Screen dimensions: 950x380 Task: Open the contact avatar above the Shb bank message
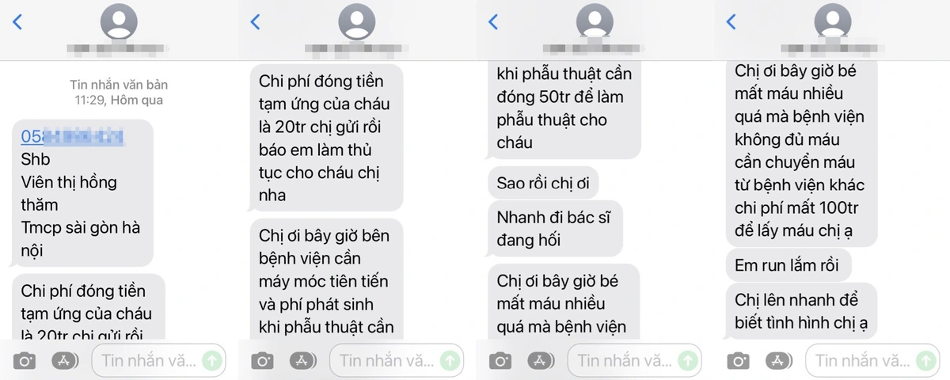pos(119,22)
